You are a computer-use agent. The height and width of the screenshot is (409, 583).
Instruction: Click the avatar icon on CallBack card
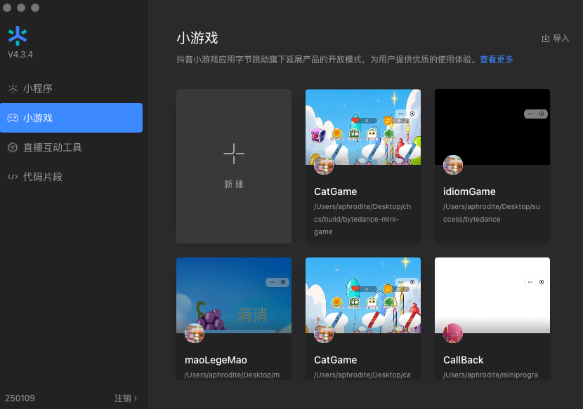(453, 333)
